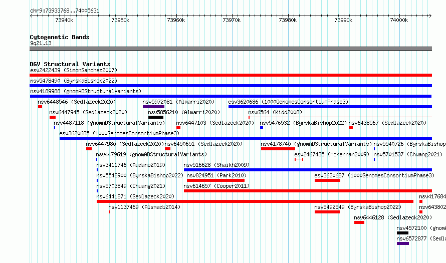Image resolution: width=446 pixels, height=263 pixels.
Task: Select the red nsv6446128 Sedlazeck2020 bar
Action: point(359,222)
